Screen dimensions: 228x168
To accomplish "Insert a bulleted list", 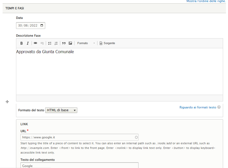I will click(x=50, y=43).
